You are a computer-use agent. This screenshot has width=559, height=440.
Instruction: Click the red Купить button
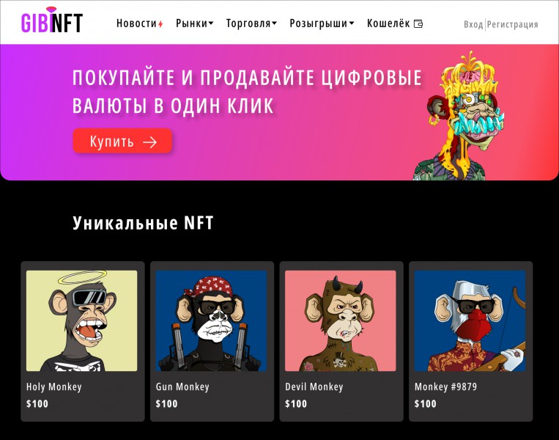point(122,141)
